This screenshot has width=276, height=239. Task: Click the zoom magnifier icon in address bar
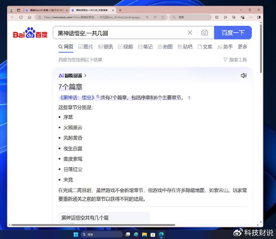point(147,17)
